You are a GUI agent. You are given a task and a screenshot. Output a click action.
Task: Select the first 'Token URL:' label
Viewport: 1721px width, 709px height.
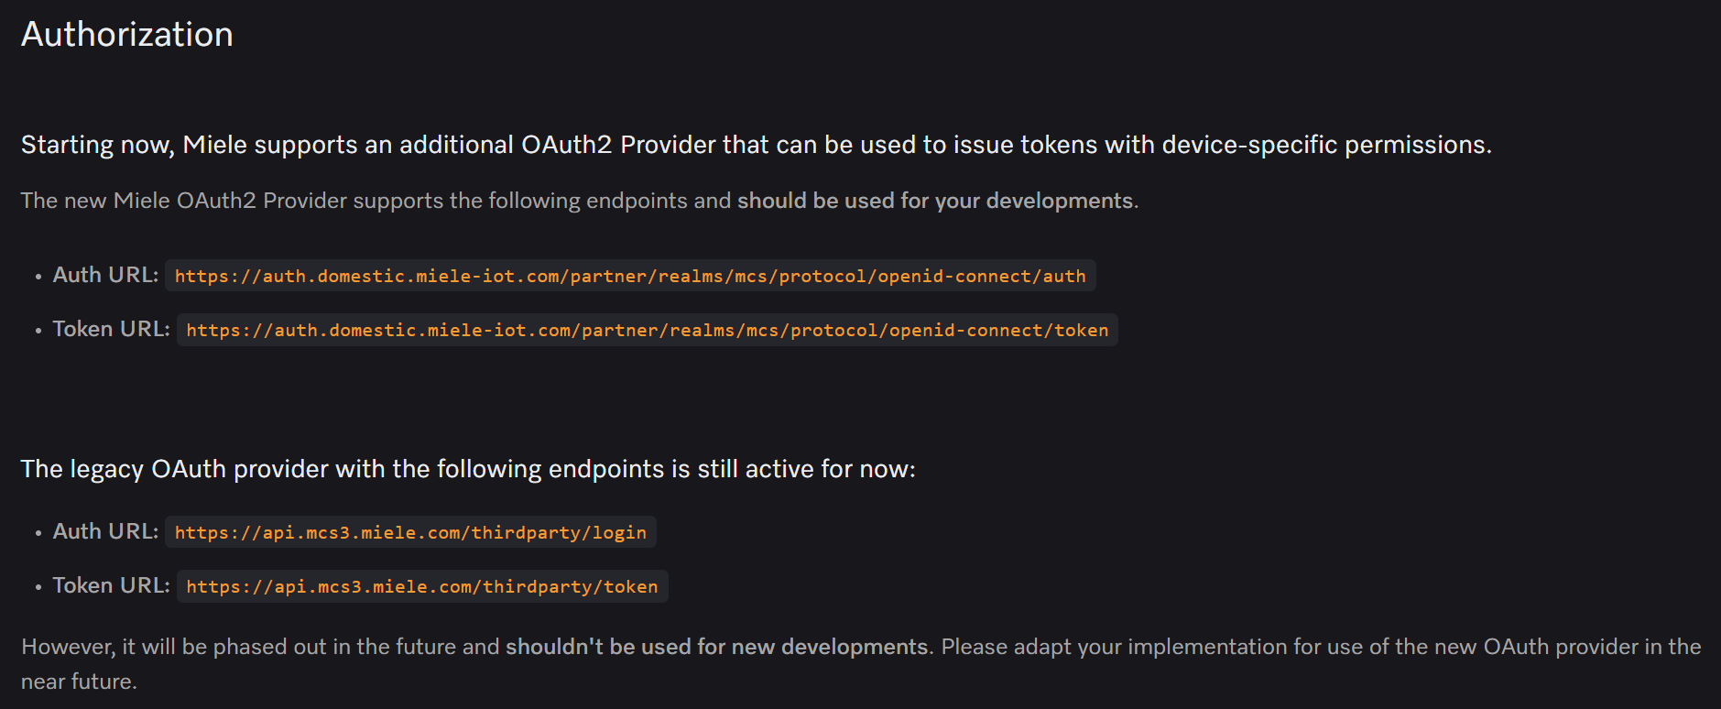[112, 329]
